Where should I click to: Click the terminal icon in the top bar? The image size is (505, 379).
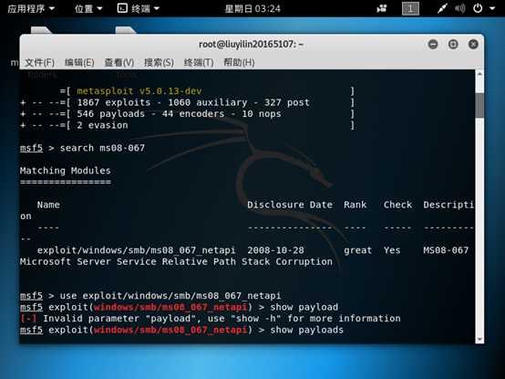point(122,8)
